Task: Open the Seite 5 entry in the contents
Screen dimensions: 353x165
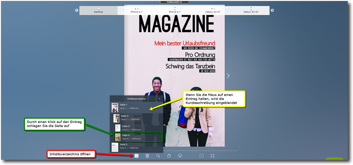Action: [x=136, y=147]
